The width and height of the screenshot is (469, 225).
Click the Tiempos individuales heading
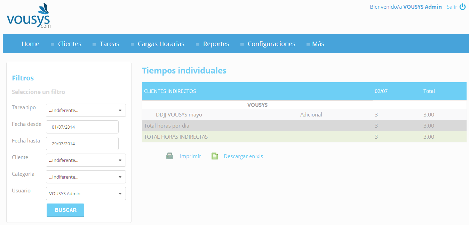(184, 71)
